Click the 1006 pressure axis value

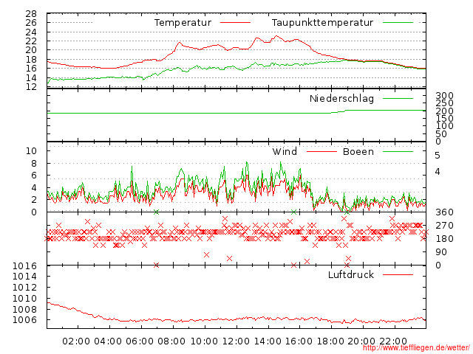tap(24, 319)
